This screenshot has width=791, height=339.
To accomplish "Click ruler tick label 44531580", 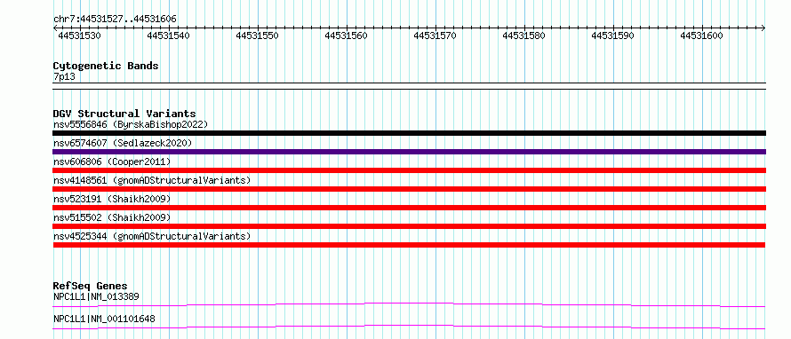I will point(523,35).
